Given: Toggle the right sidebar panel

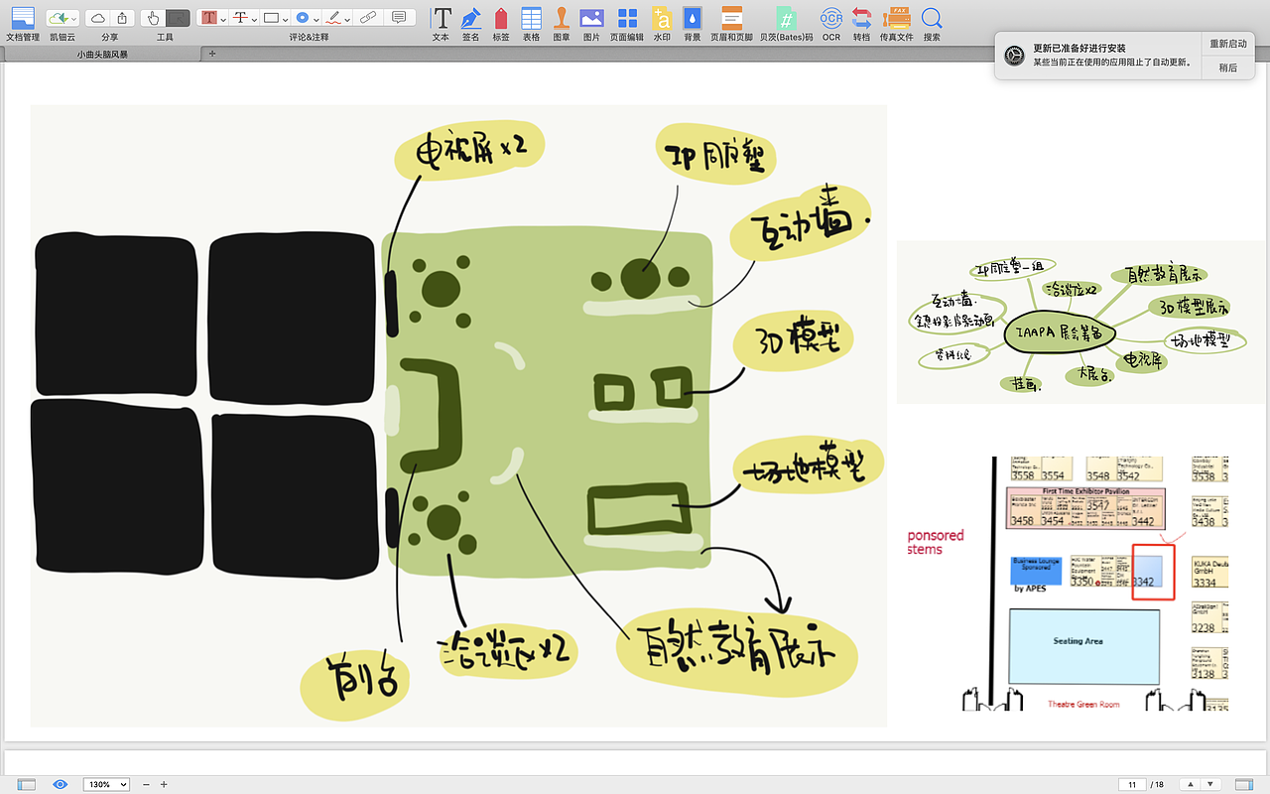Looking at the screenshot, I should (x=1245, y=784).
